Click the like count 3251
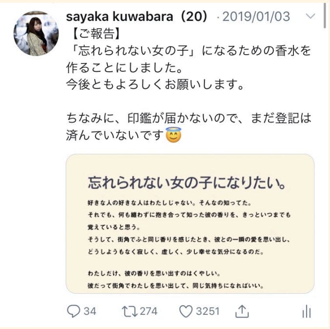 click(x=208, y=311)
